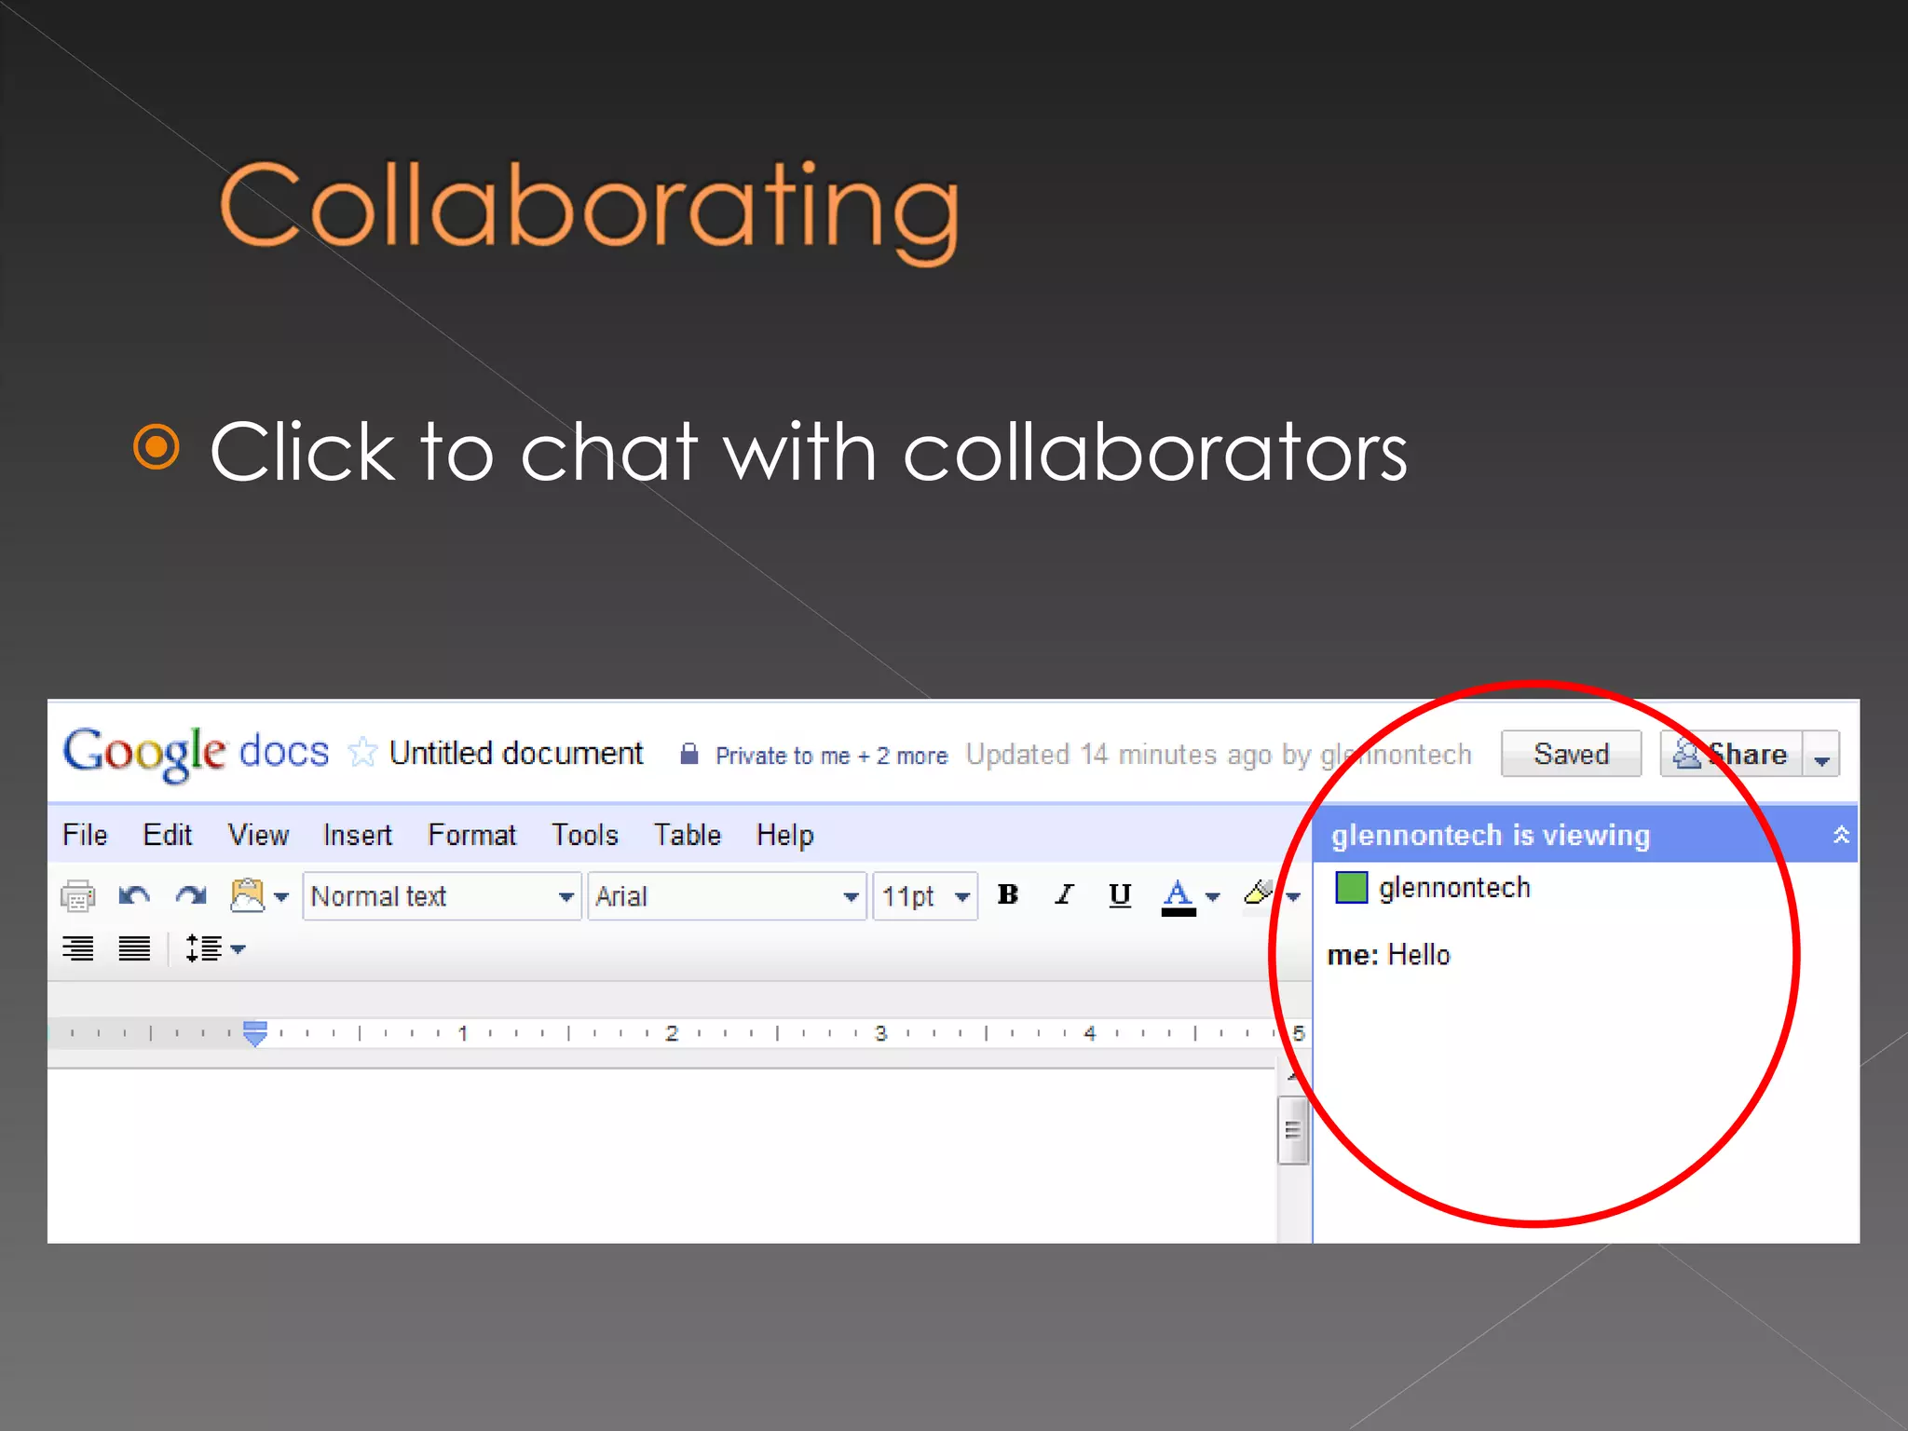
Task: Click the highlight color marker icon
Action: tap(1259, 894)
